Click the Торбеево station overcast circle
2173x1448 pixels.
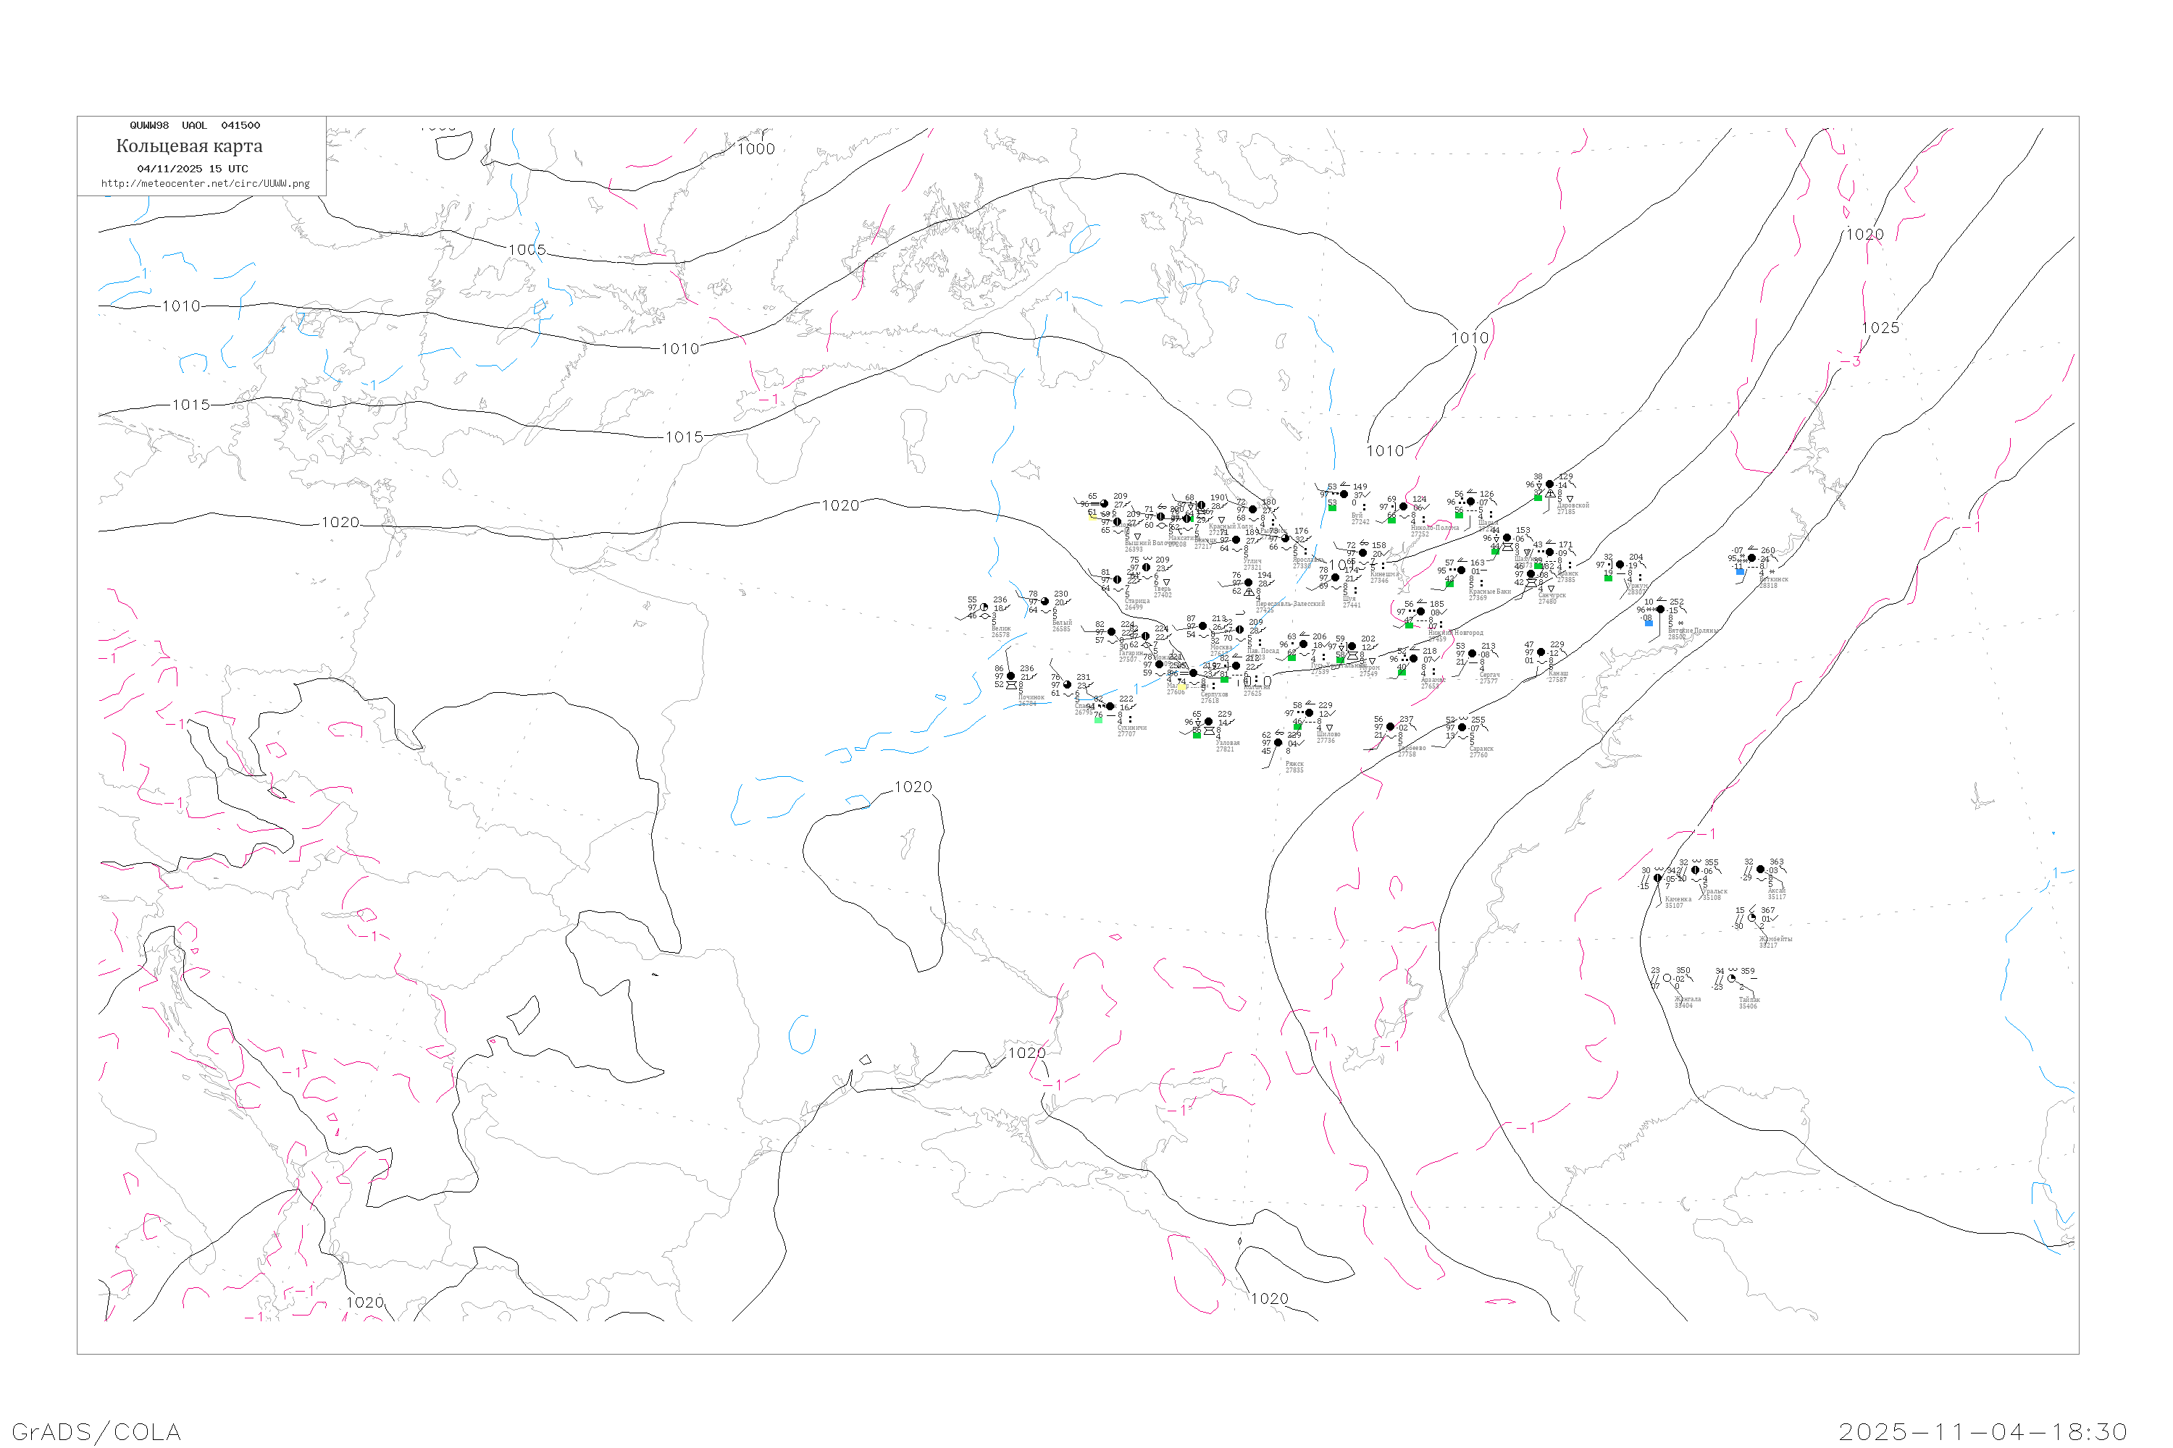click(x=1391, y=727)
